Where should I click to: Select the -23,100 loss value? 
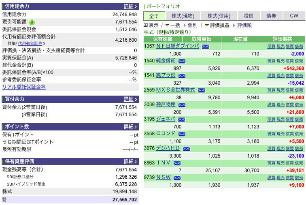point(296,156)
